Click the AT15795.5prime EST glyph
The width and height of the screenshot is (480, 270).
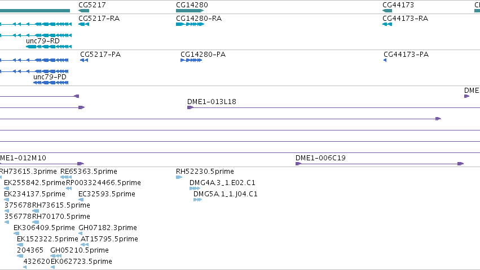pos(85,245)
